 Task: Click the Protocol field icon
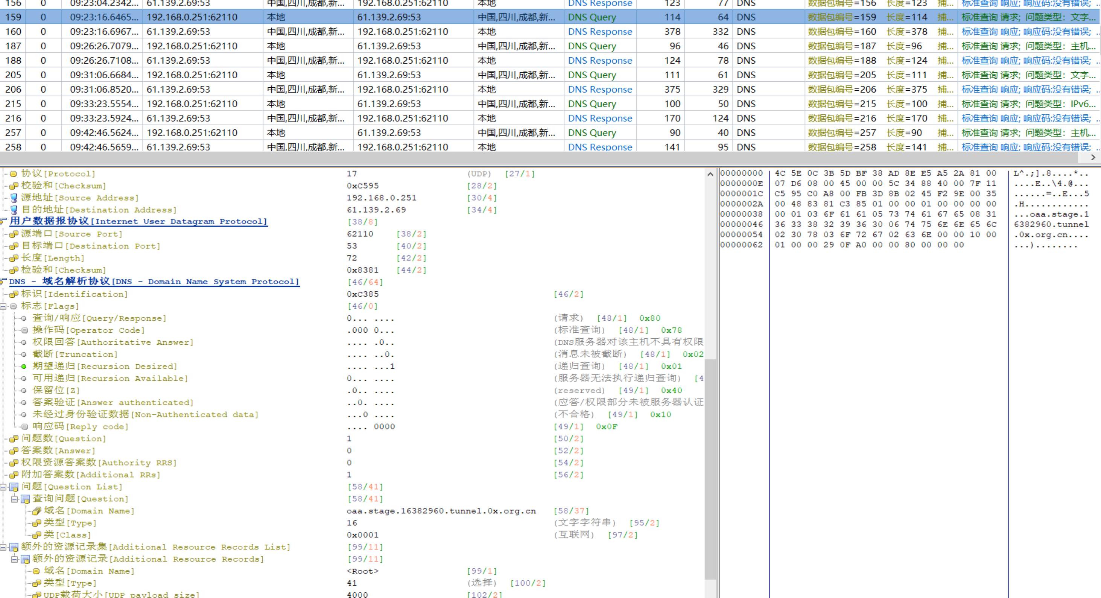tap(13, 173)
